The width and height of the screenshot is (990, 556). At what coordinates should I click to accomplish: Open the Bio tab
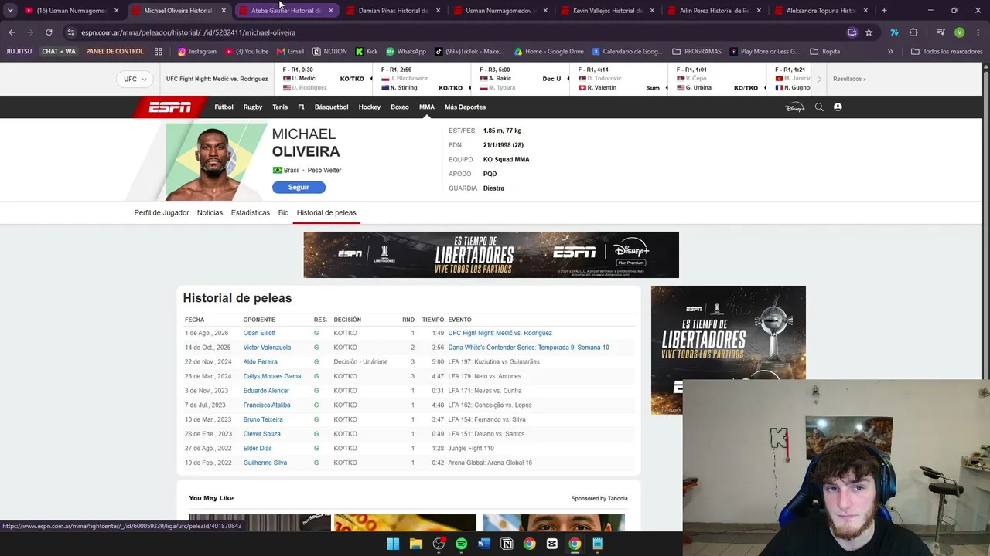click(283, 212)
